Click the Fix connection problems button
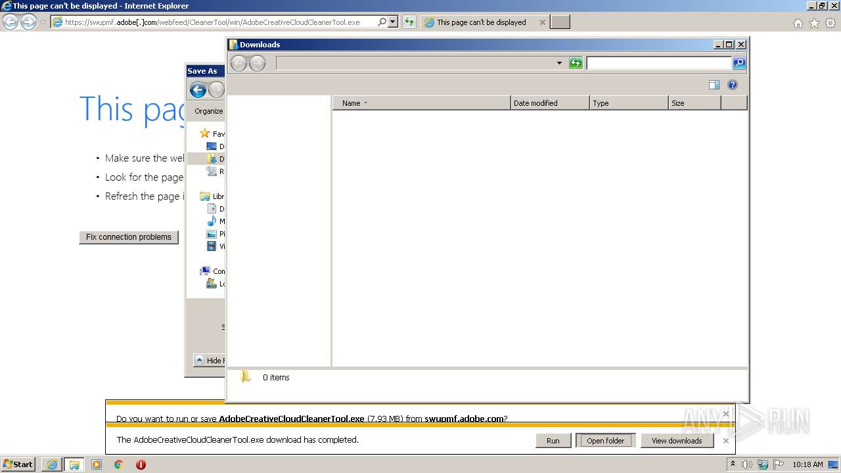841x473 pixels. click(129, 237)
